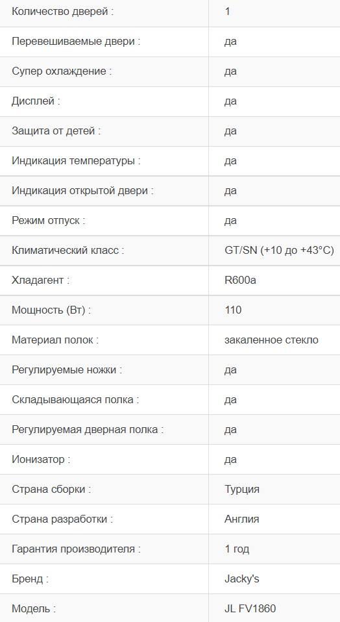Click the "Супер охлаждение" label
Image resolution: width=340 pixels, height=622 pixels.
coord(62,71)
